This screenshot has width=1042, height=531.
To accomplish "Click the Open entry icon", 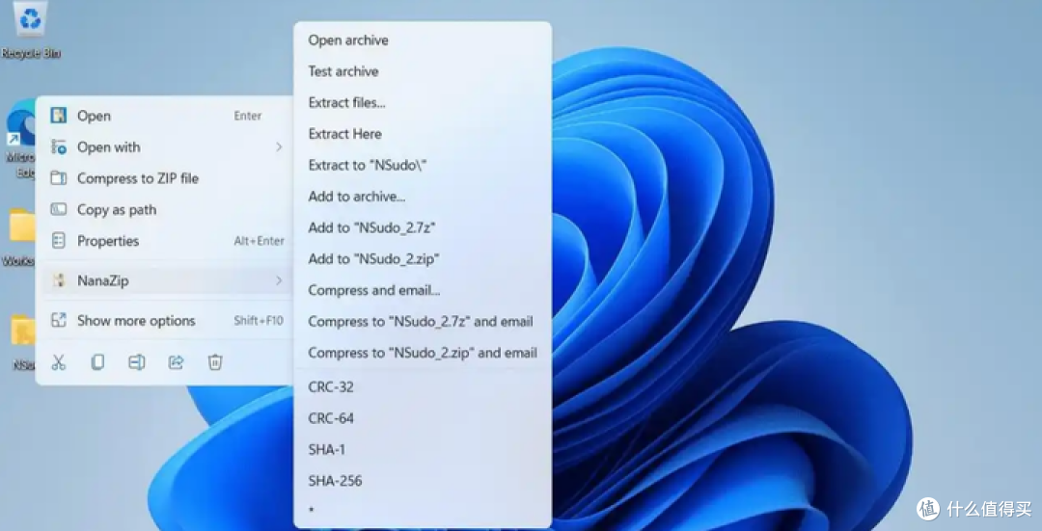I will click(x=59, y=116).
